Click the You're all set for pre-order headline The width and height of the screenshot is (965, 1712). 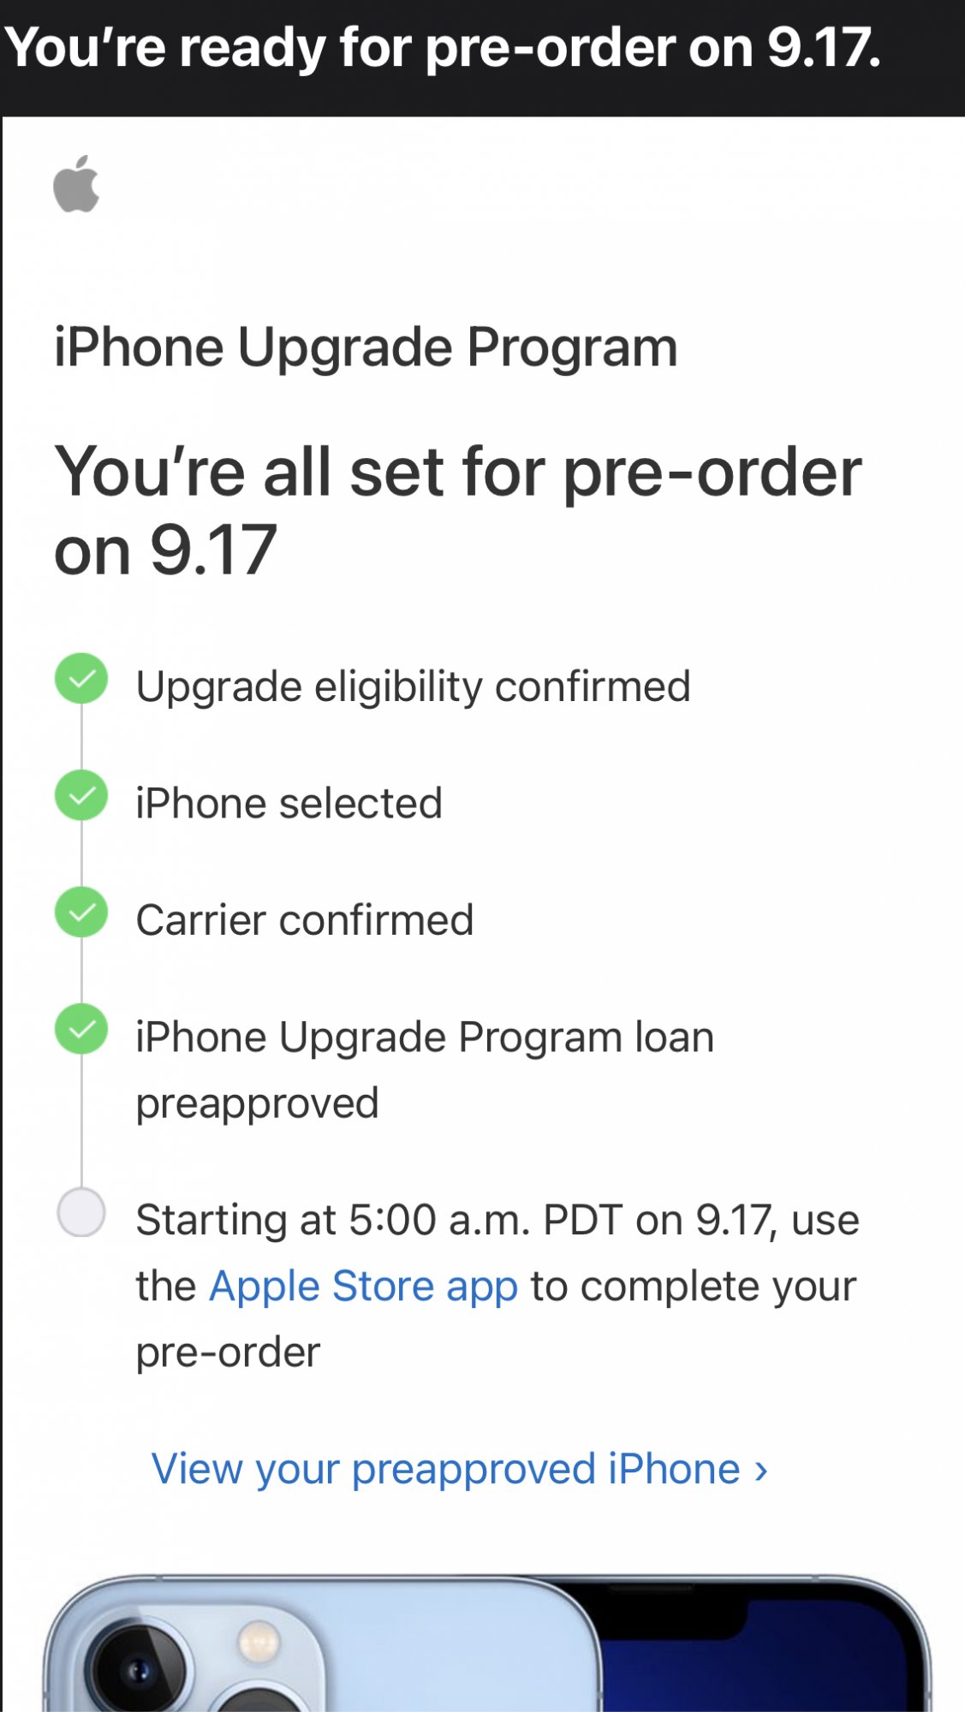[457, 510]
